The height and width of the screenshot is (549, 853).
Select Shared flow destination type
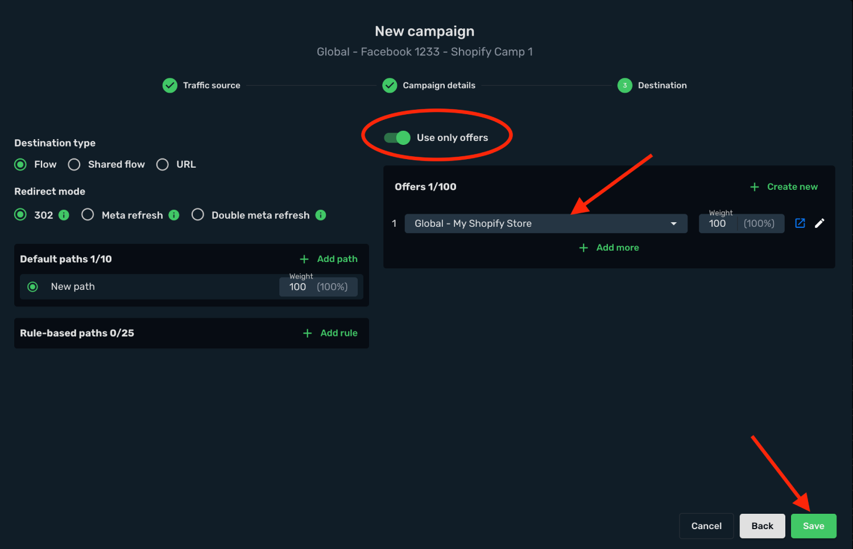[x=74, y=164]
